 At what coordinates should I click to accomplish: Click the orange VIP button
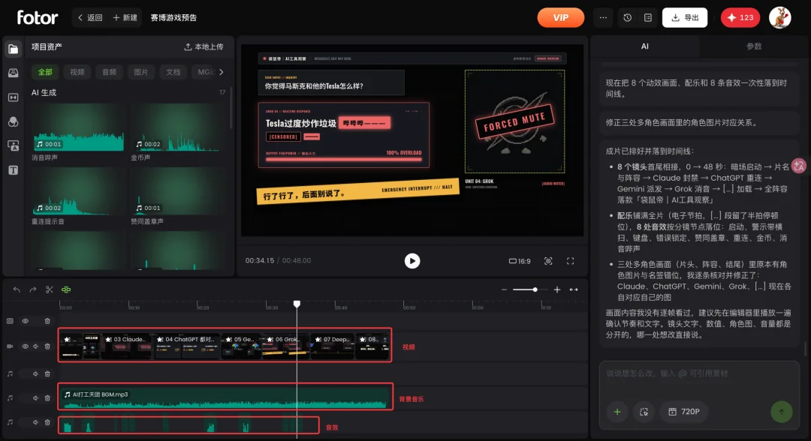point(561,17)
